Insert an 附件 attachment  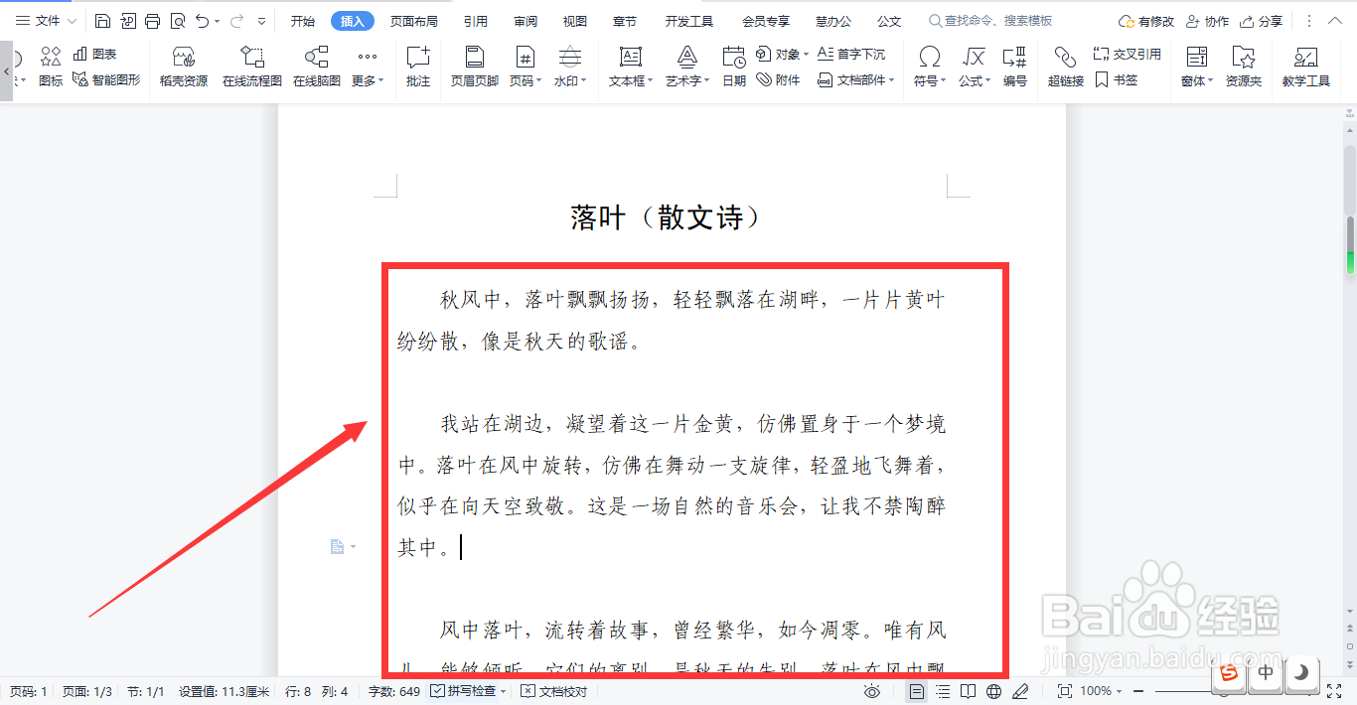(778, 80)
